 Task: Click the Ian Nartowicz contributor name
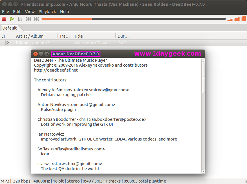coord(51,134)
